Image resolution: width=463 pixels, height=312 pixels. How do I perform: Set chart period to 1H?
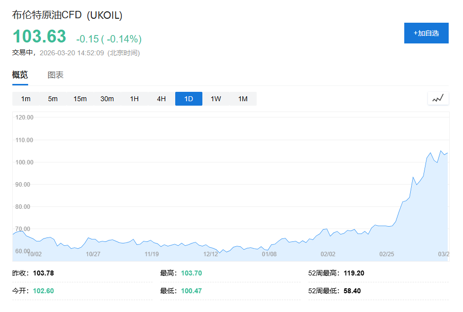tap(134, 99)
